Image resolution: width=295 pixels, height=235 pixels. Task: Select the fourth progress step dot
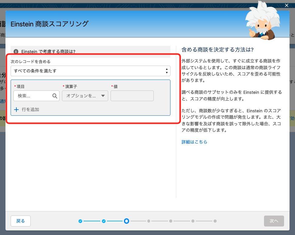point(149,221)
